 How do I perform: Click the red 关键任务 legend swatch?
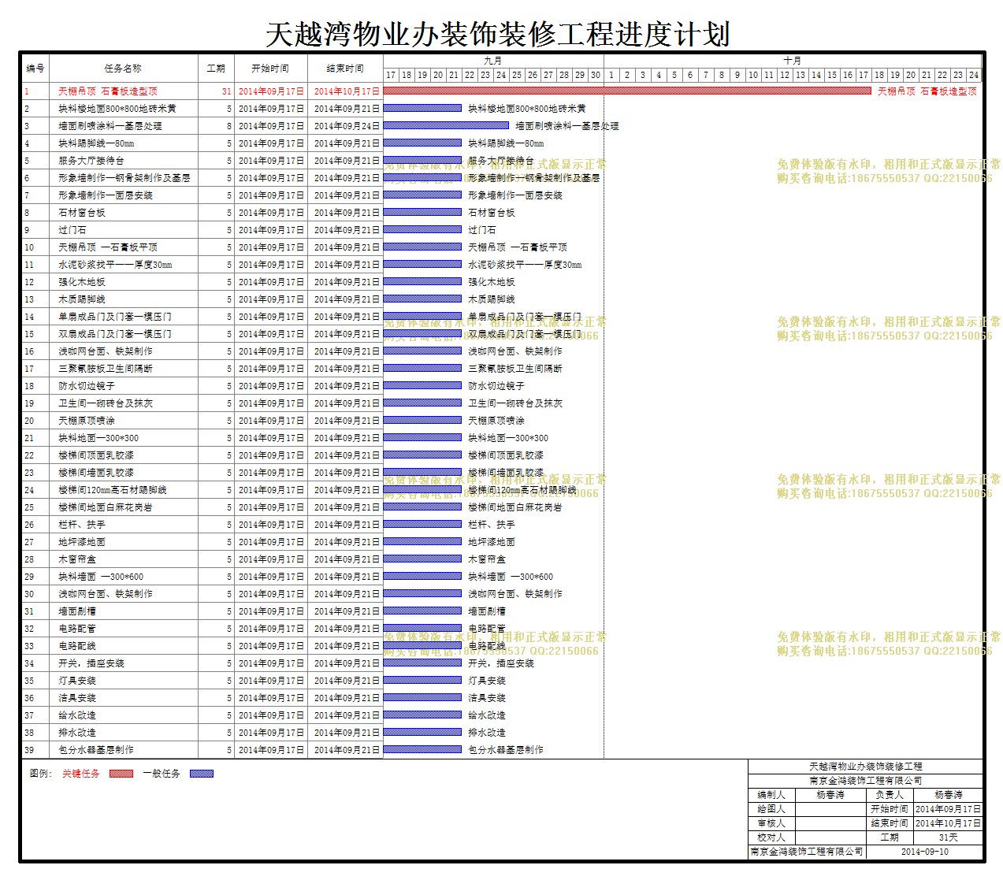(121, 774)
